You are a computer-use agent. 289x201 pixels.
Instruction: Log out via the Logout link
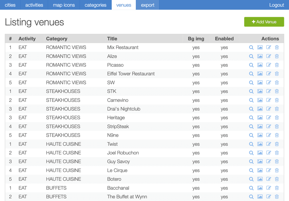[x=276, y=5]
